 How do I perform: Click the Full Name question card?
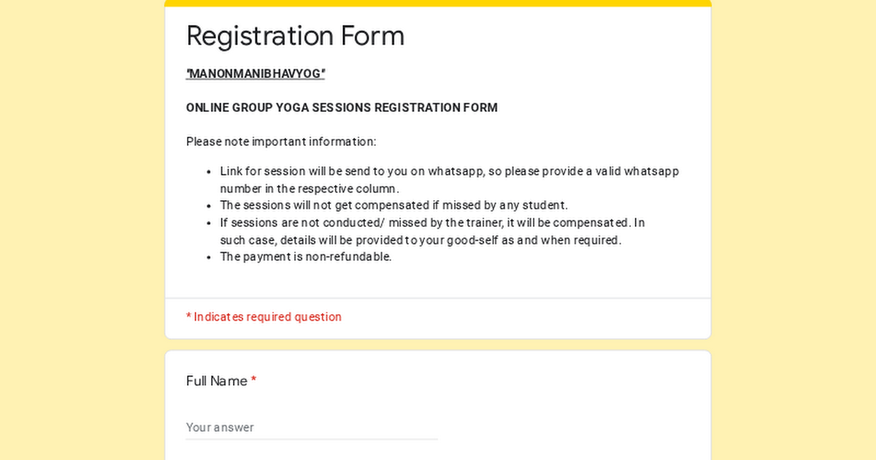[x=438, y=402]
